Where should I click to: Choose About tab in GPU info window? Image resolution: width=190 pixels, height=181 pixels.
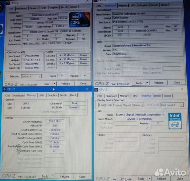pyautogui.click(x=167, y=96)
